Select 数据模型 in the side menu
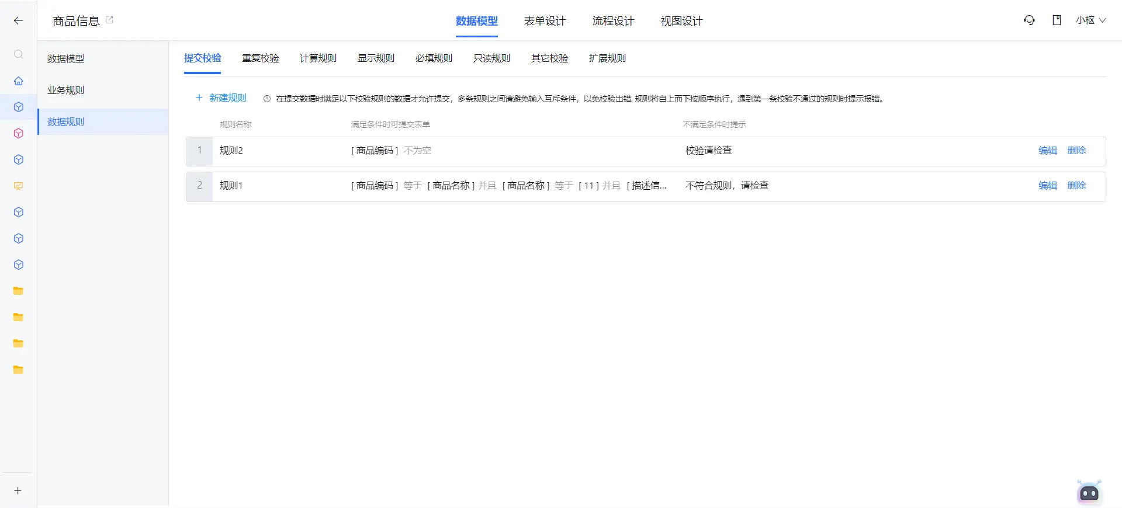The width and height of the screenshot is (1122, 508). point(103,58)
